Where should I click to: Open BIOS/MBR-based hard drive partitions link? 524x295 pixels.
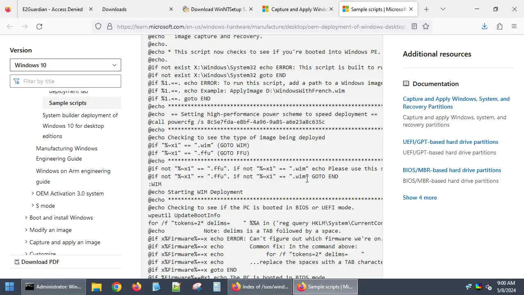[x=452, y=170]
